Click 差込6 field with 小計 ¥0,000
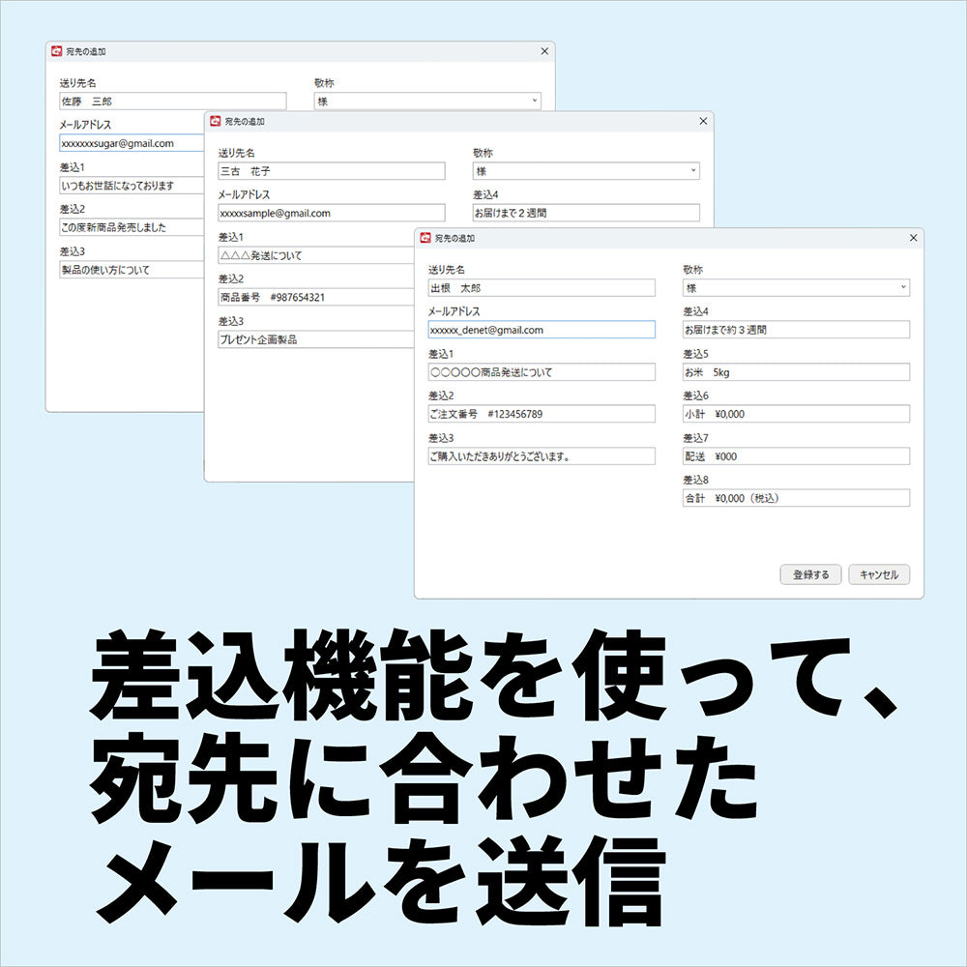The image size is (967, 967). tap(796, 414)
